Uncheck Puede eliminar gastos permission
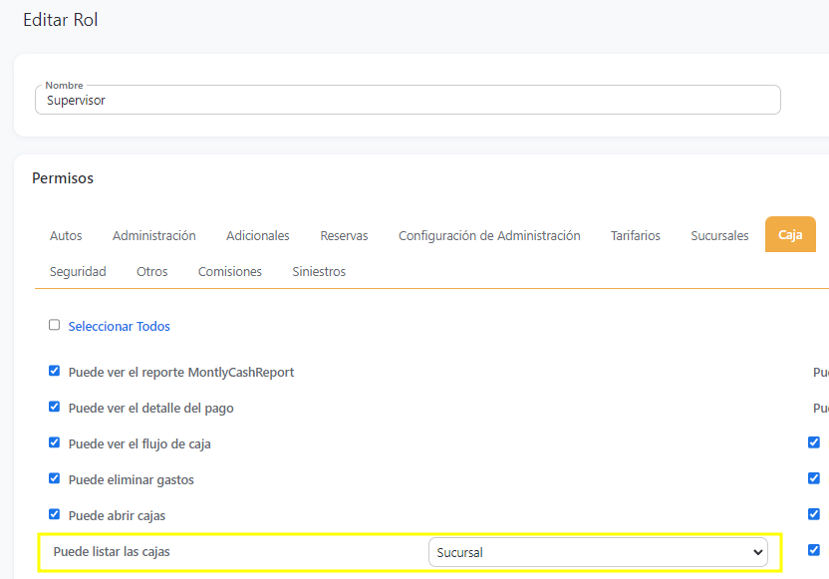 55,478
